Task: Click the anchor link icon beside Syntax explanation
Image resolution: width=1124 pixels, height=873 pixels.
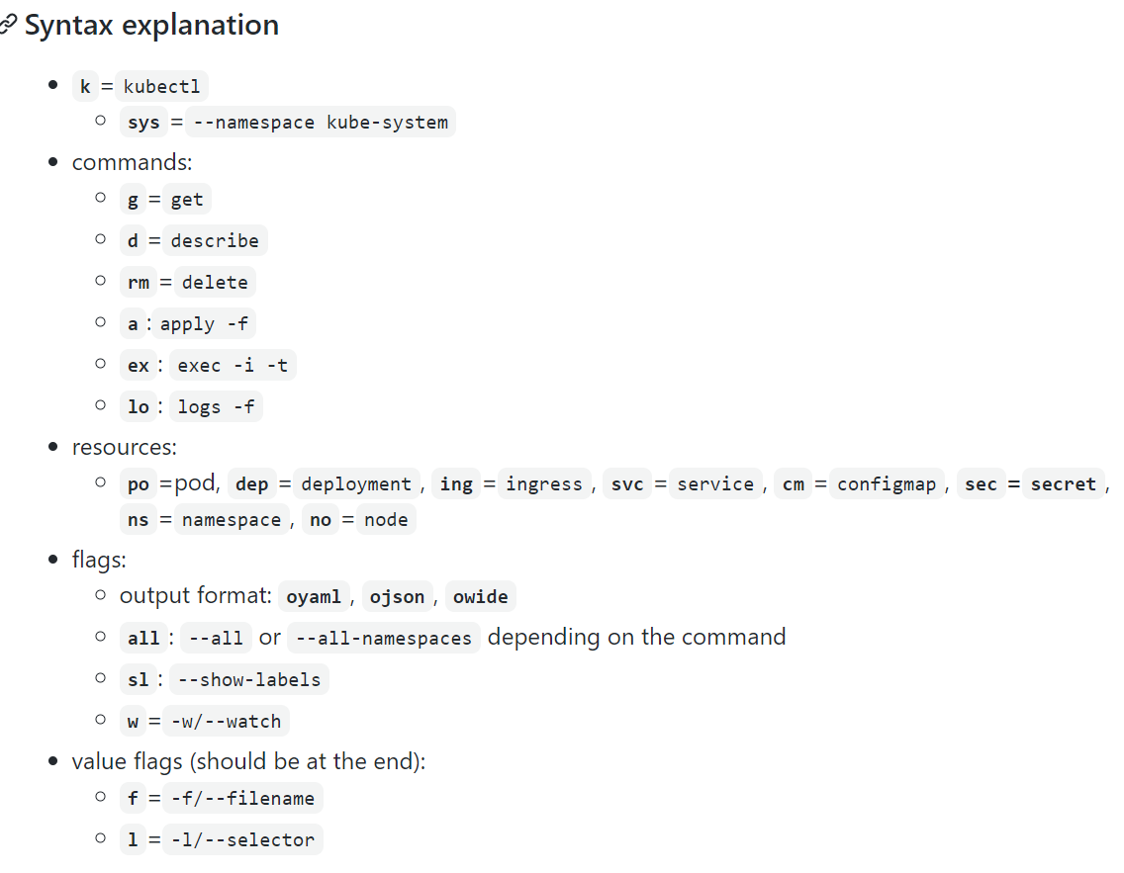Action: point(7,25)
